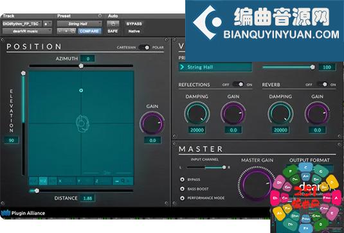Click the AZIMUTH value field showing 0
Viewport: 344px width, 233px height.
87,58
